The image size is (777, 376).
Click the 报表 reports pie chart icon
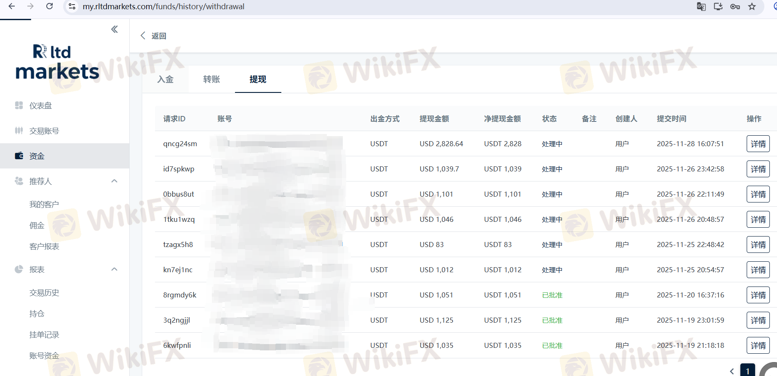(x=19, y=269)
